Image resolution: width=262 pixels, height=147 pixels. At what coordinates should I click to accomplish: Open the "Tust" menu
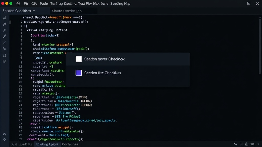point(82,4)
